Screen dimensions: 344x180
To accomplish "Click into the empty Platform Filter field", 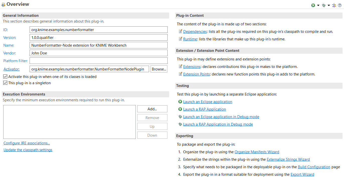I will [99, 61].
